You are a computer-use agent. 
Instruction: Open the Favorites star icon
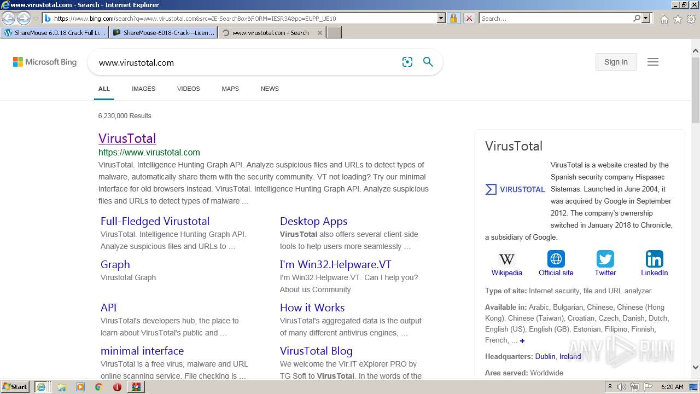click(678, 19)
